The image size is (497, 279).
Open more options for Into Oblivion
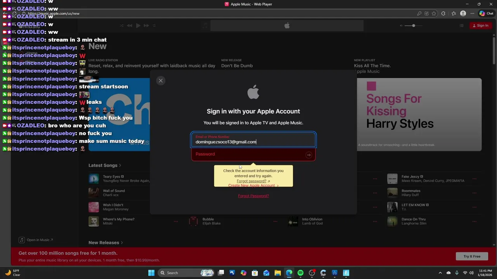375,222
